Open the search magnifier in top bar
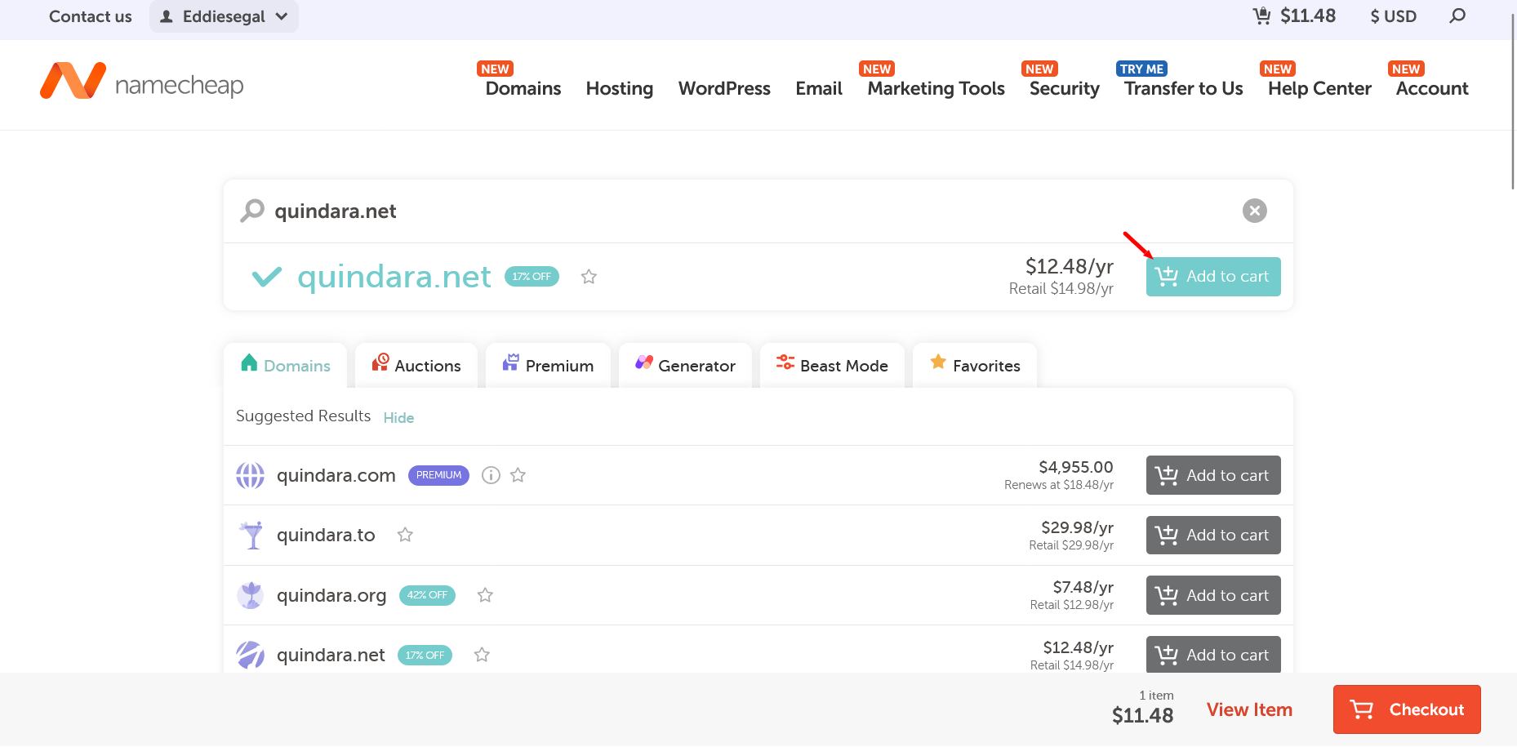The height and width of the screenshot is (747, 1517). click(x=1457, y=16)
